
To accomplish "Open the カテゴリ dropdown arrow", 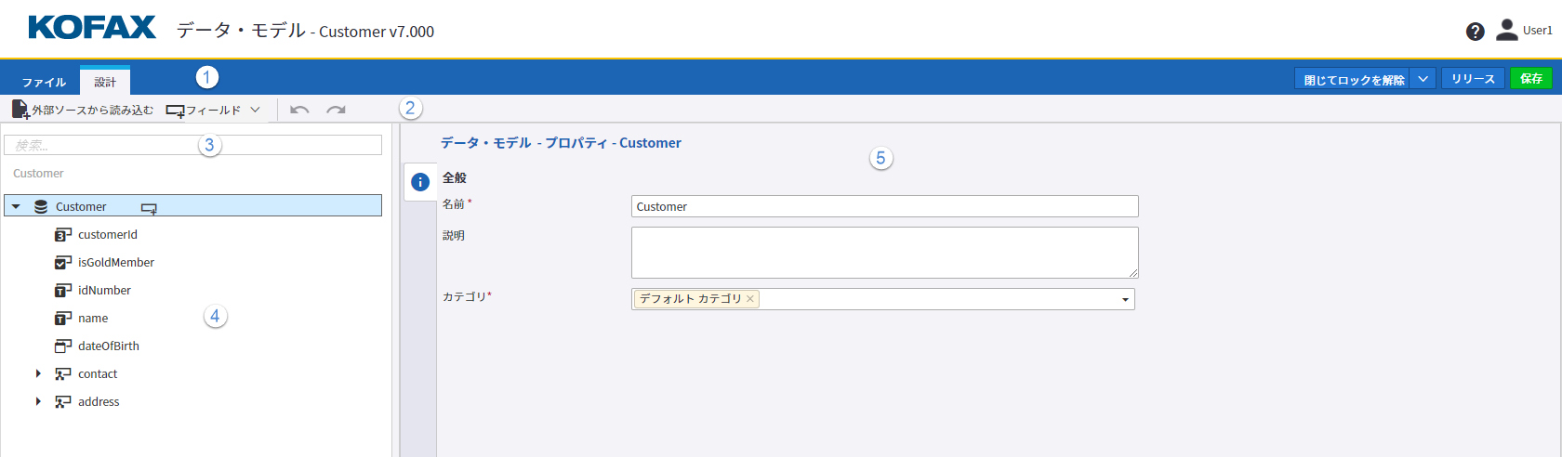I will (x=1125, y=299).
